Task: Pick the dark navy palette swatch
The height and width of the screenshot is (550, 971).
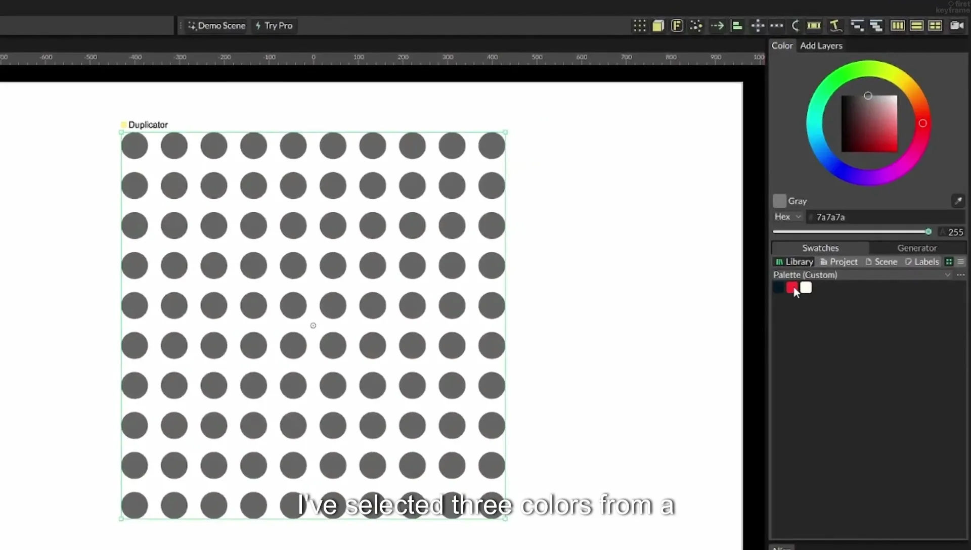Action: tap(778, 288)
